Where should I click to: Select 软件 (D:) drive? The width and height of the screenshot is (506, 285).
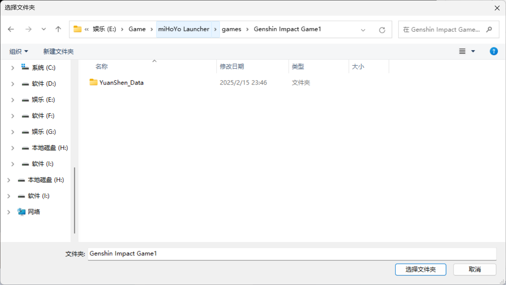(44, 84)
